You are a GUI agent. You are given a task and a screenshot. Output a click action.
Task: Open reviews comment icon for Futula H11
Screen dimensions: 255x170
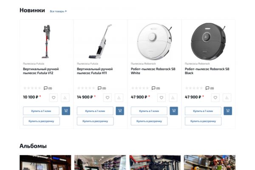tap(99, 88)
